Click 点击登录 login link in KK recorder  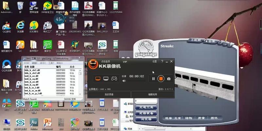pyautogui.click(x=105, y=62)
